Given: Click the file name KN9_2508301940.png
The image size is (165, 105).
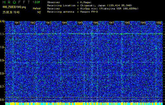Looking at the screenshot, I should point(14,7).
